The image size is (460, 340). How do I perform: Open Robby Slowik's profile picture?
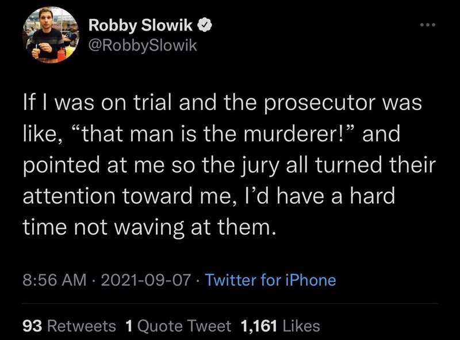(x=50, y=36)
